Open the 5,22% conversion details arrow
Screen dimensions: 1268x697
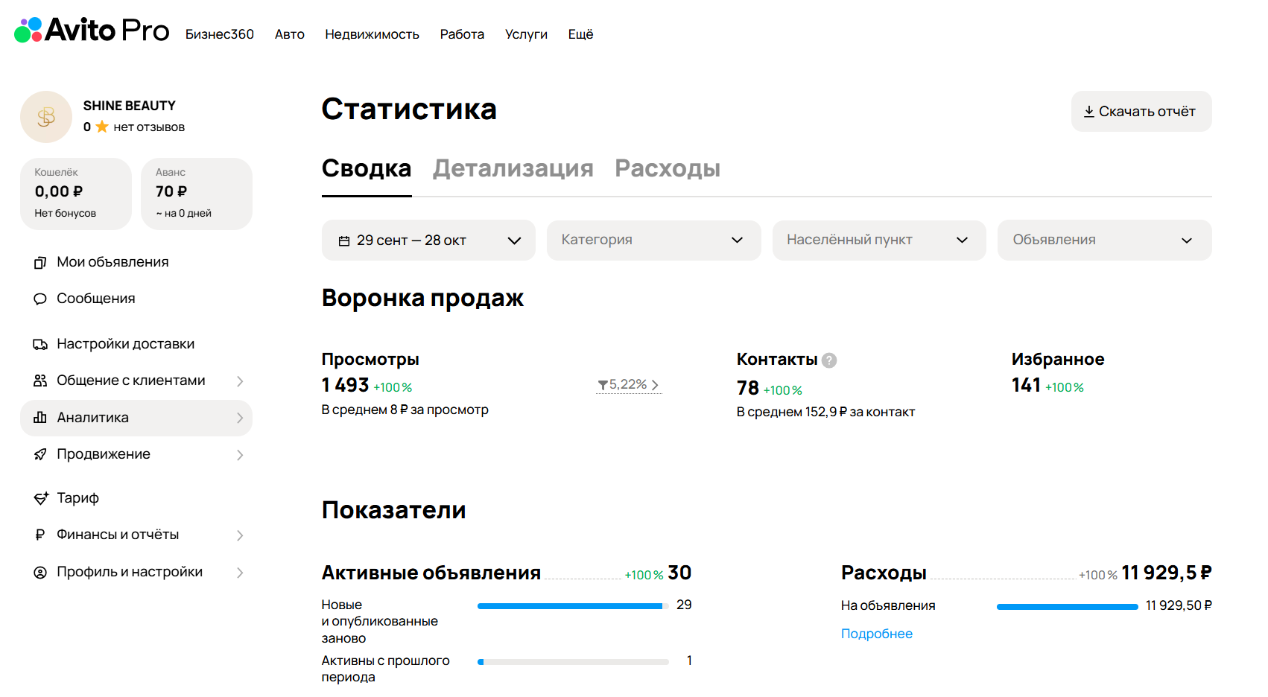(655, 385)
